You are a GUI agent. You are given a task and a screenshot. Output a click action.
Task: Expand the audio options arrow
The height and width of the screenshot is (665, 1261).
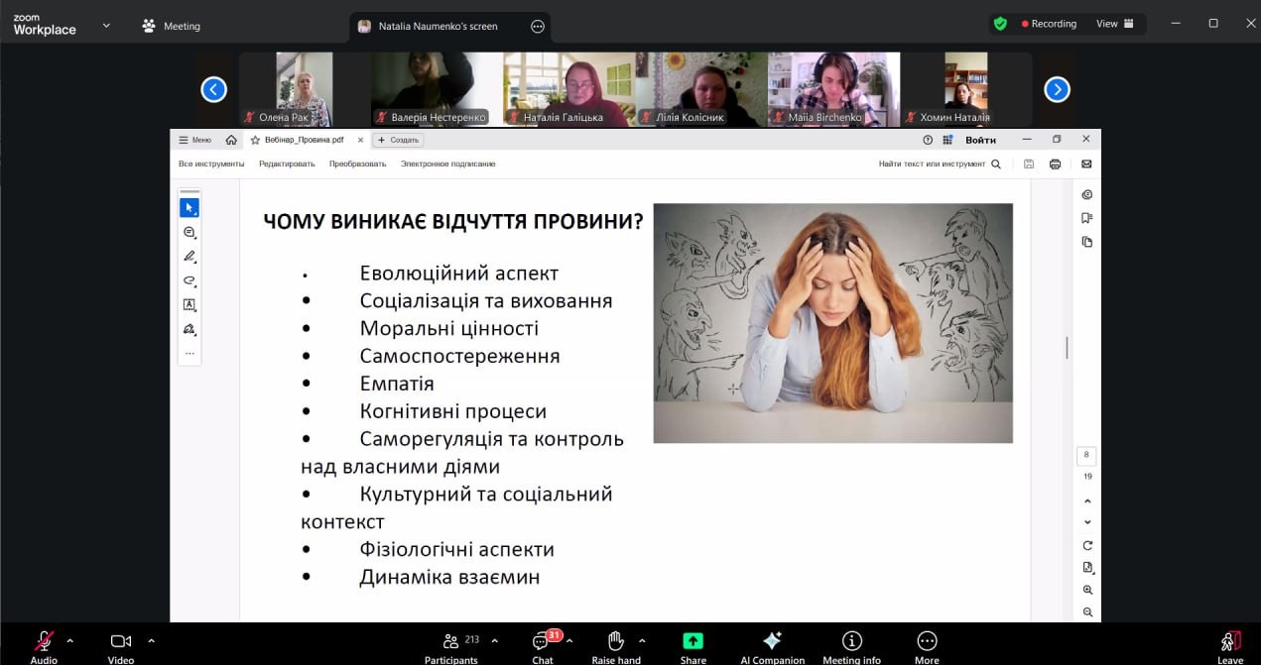coord(69,640)
